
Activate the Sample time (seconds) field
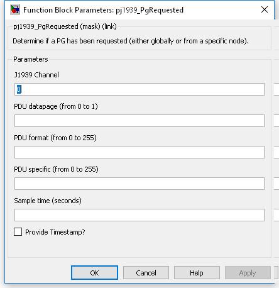tap(139, 215)
